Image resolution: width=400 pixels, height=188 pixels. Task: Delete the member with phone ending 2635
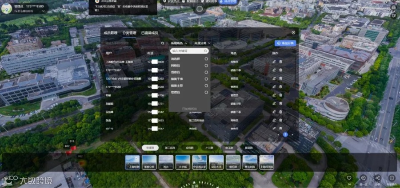[x=280, y=120]
